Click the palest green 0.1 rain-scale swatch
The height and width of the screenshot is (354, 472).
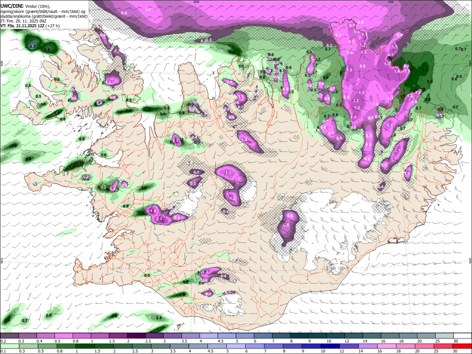(x=10, y=346)
